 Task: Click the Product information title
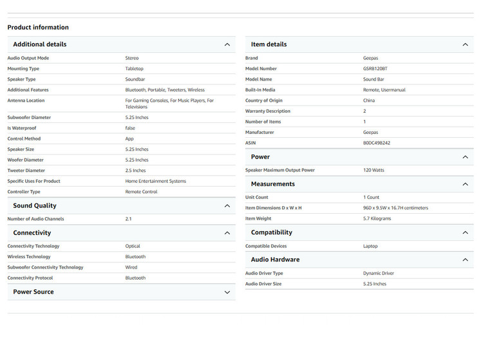point(38,27)
